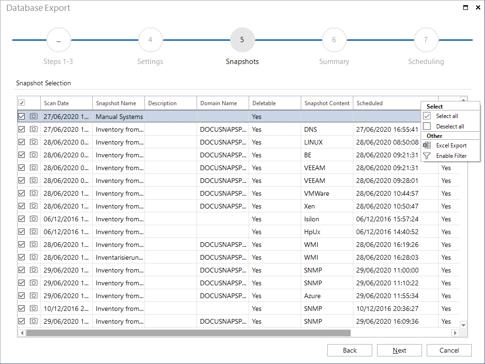Viewport: 485px width, 364px height.
Task: Select the 'Manual Systems' snapshot name cell
Action: click(x=119, y=117)
